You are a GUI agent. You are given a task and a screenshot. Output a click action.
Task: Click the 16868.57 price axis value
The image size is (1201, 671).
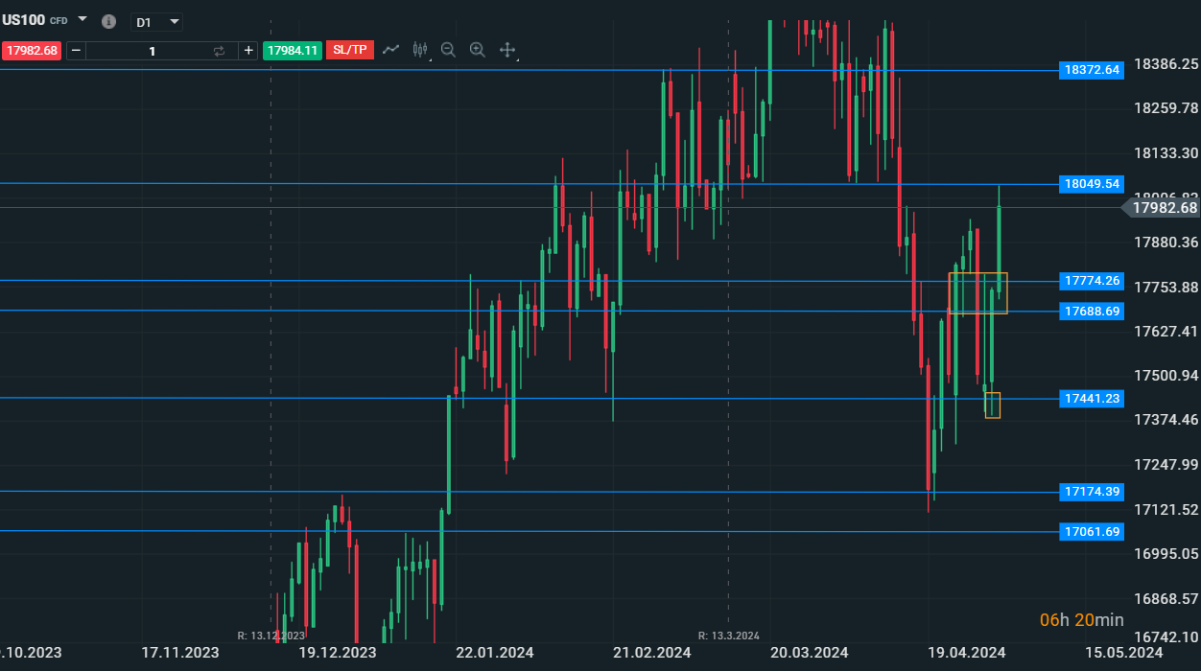[x=1166, y=598]
